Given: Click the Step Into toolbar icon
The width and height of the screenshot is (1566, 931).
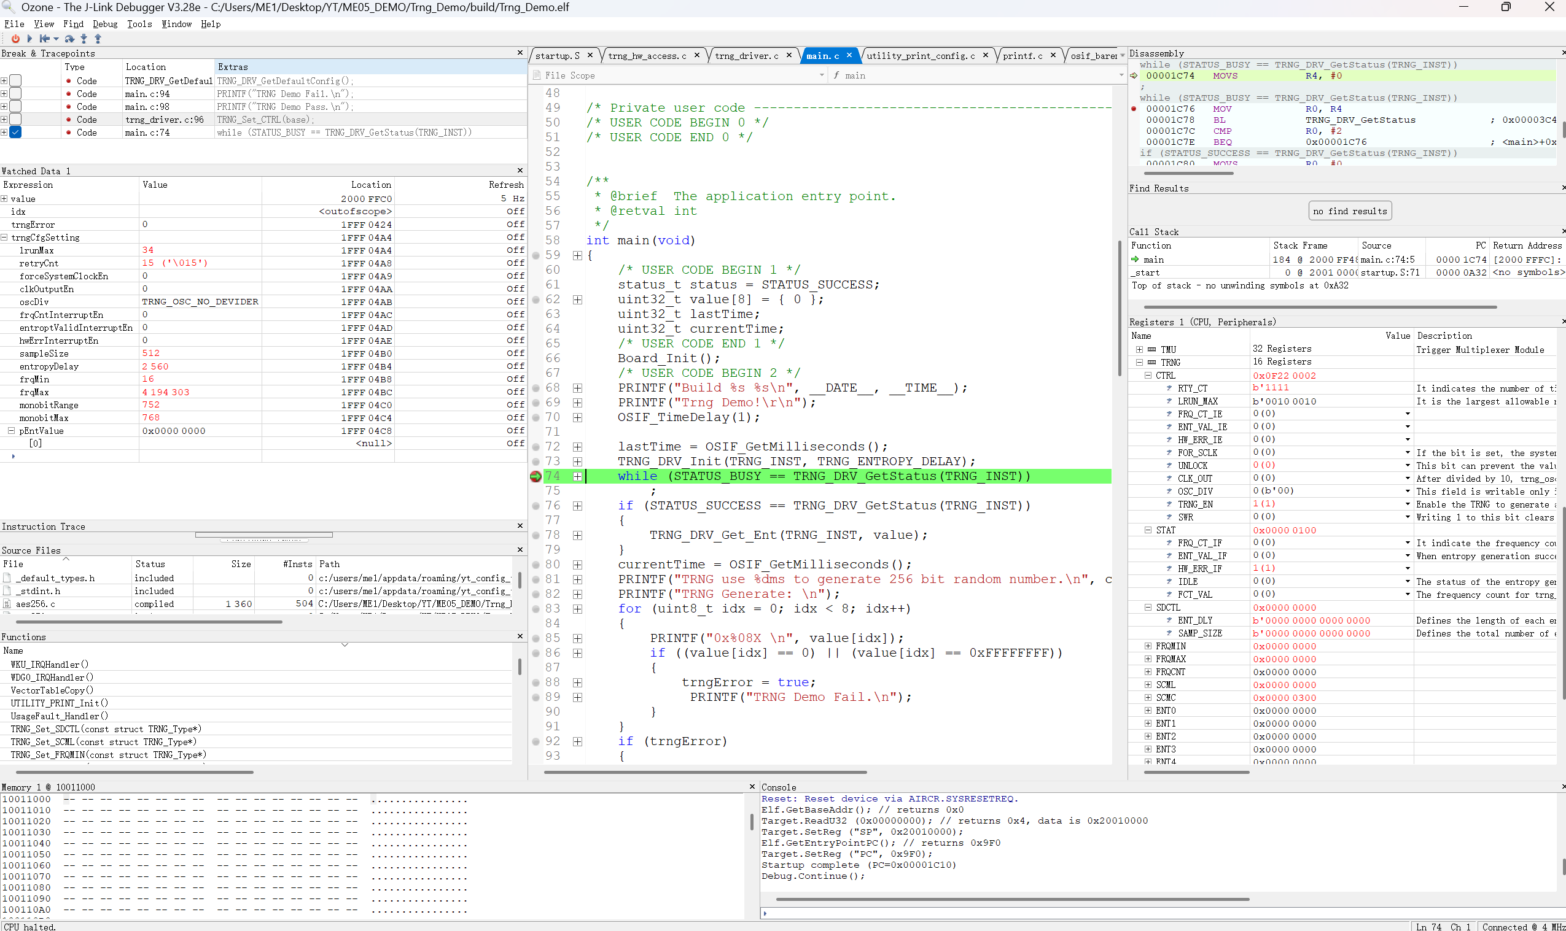Looking at the screenshot, I should pyautogui.click(x=84, y=39).
